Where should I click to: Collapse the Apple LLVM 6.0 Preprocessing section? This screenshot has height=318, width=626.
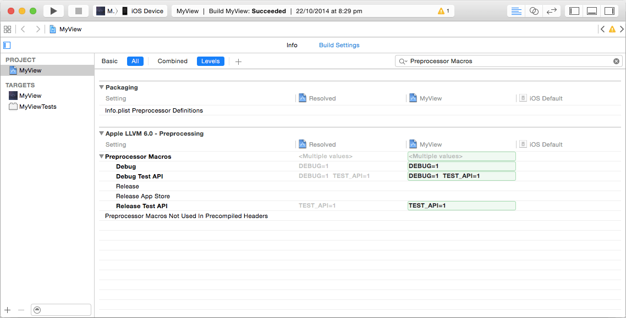[101, 133]
